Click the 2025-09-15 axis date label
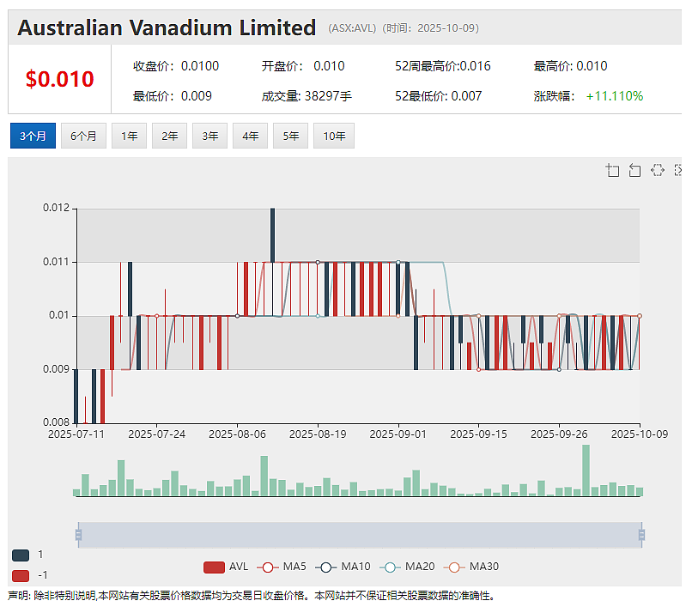Viewport: 692px width, 613px height. coord(478,434)
